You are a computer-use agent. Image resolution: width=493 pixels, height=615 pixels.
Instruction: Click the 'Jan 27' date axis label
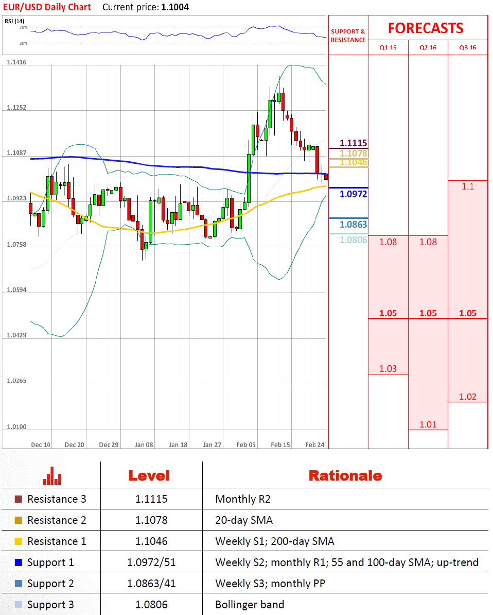[213, 445]
